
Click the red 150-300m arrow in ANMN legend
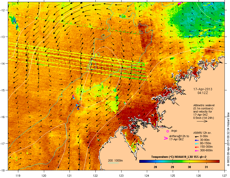click(x=197, y=147)
